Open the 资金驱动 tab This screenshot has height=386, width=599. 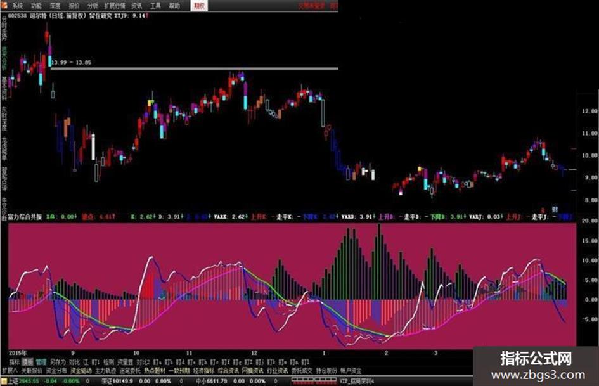81,371
